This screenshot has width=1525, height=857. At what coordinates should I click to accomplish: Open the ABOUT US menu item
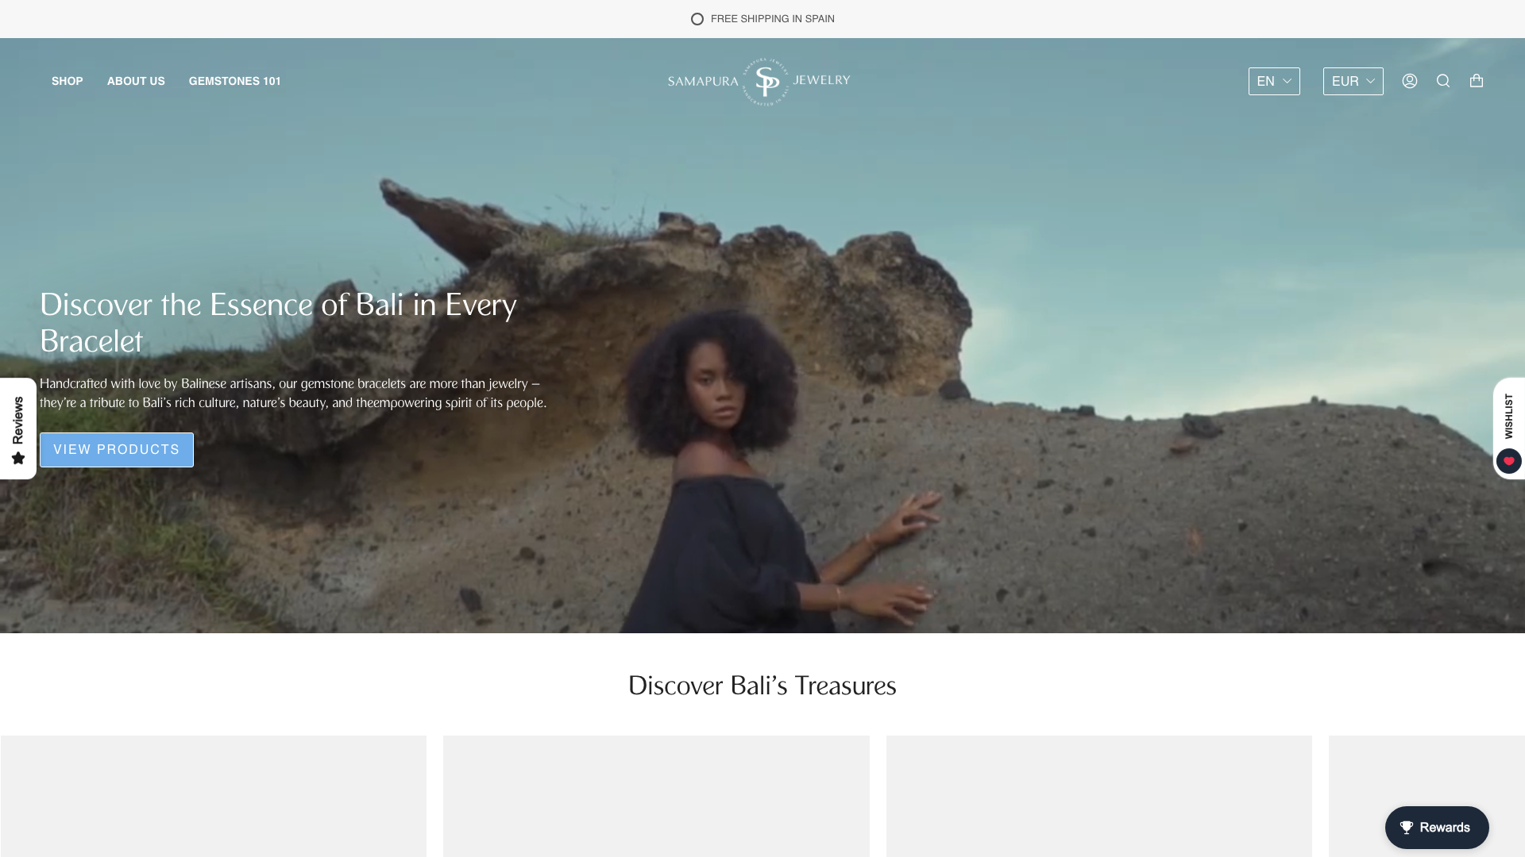136,81
